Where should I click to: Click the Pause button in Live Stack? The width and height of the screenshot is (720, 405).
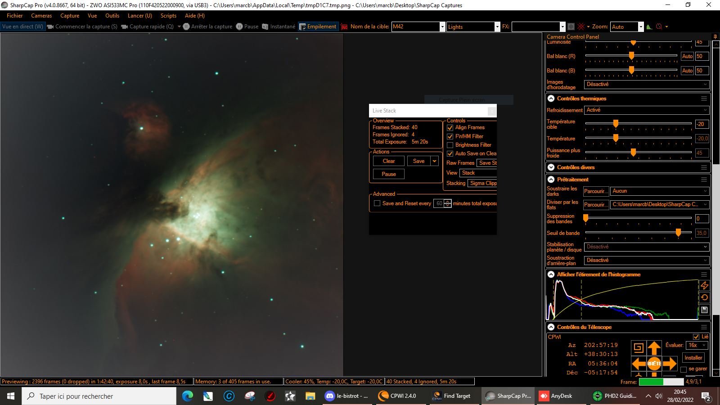pyautogui.click(x=389, y=174)
